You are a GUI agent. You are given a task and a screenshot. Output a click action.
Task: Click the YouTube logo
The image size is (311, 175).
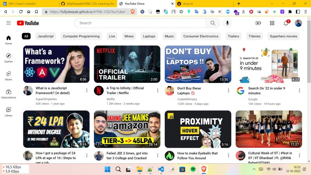[28, 23]
